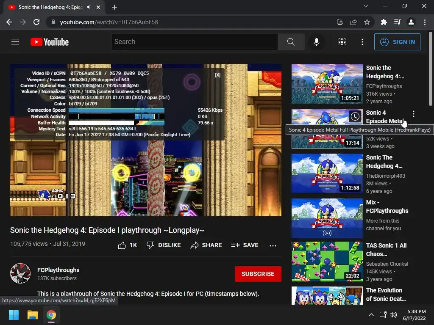Open Sonic the Hedgehog 4 1:09:21 thumbnail
Image resolution: width=434 pixels, height=325 pixels.
coord(327,84)
